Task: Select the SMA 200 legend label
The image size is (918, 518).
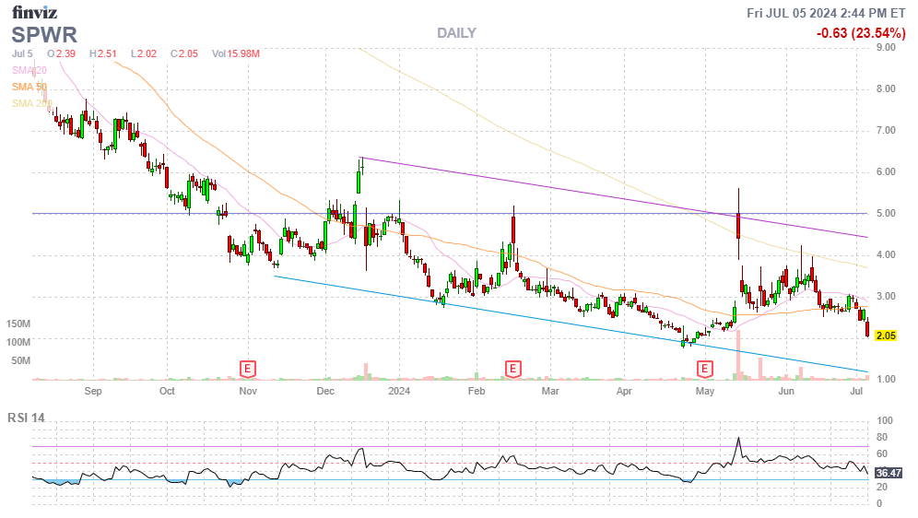Action: (32, 103)
